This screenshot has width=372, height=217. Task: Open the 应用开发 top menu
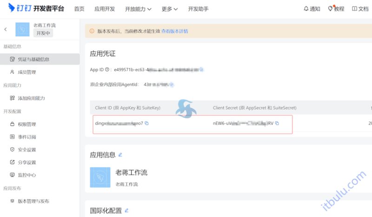(105, 9)
